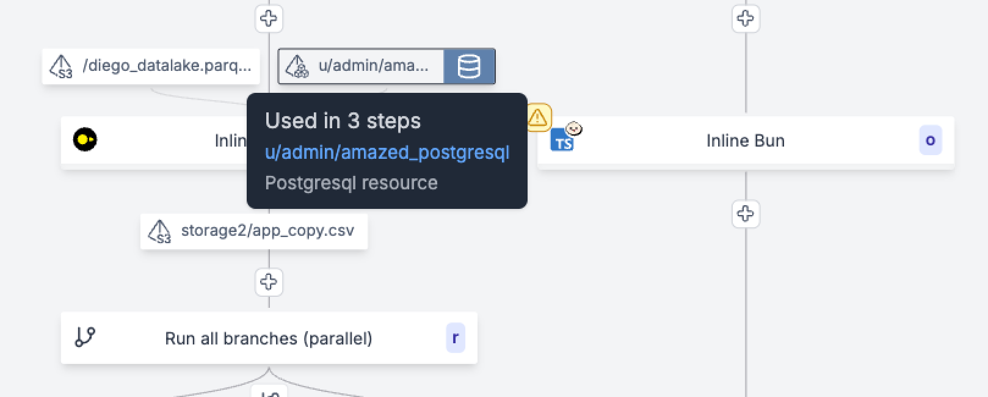Image resolution: width=988 pixels, height=397 pixels.
Task: Click the yellow script icon on the left Inline step
Action: pyautogui.click(x=85, y=140)
